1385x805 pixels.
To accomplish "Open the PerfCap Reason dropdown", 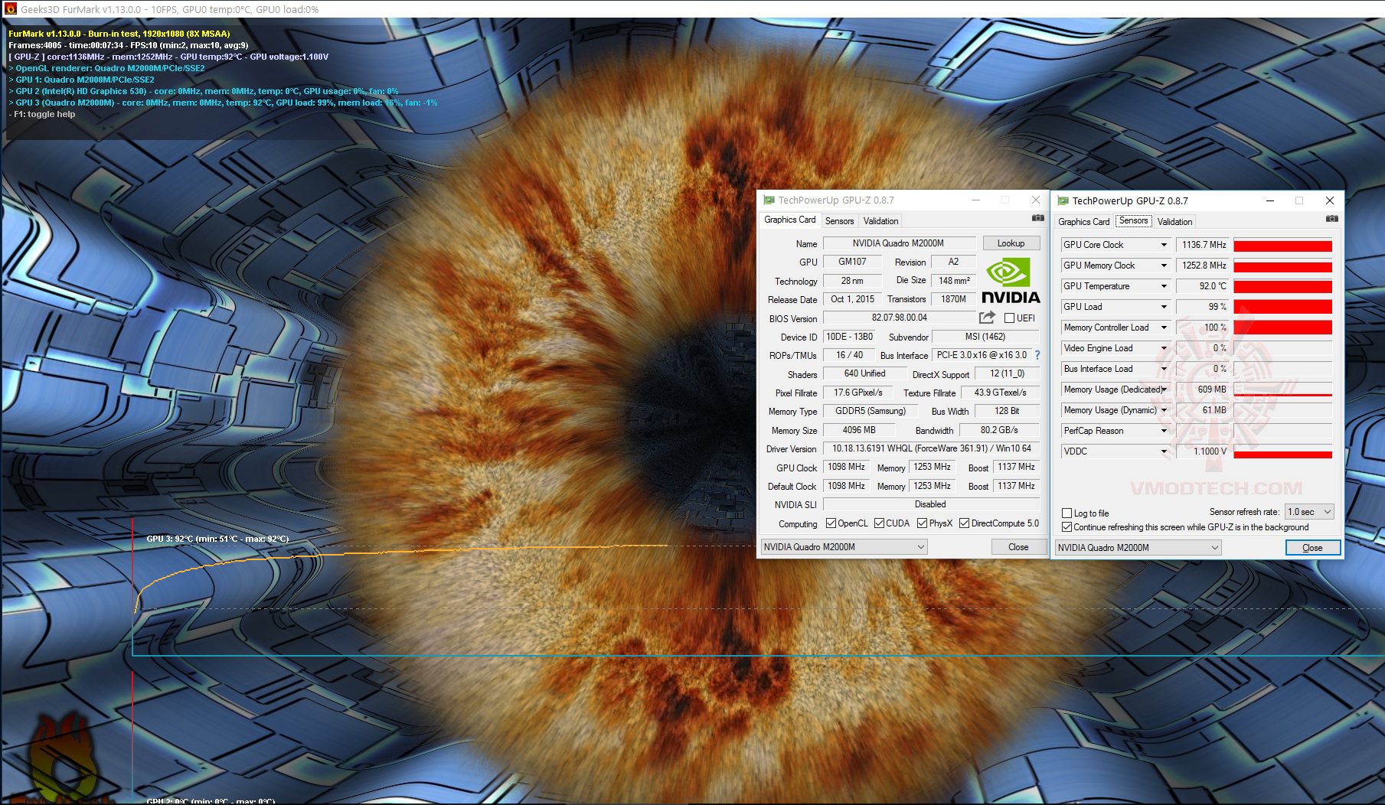I will 1164,431.
